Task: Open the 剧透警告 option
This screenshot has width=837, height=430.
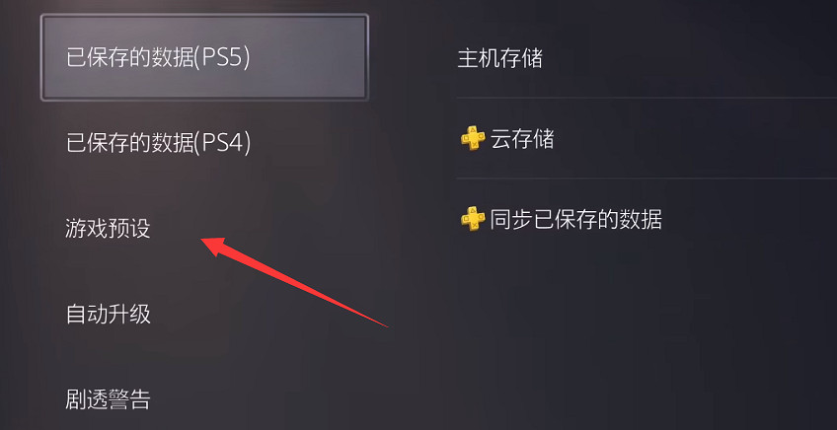Action: coord(109,399)
